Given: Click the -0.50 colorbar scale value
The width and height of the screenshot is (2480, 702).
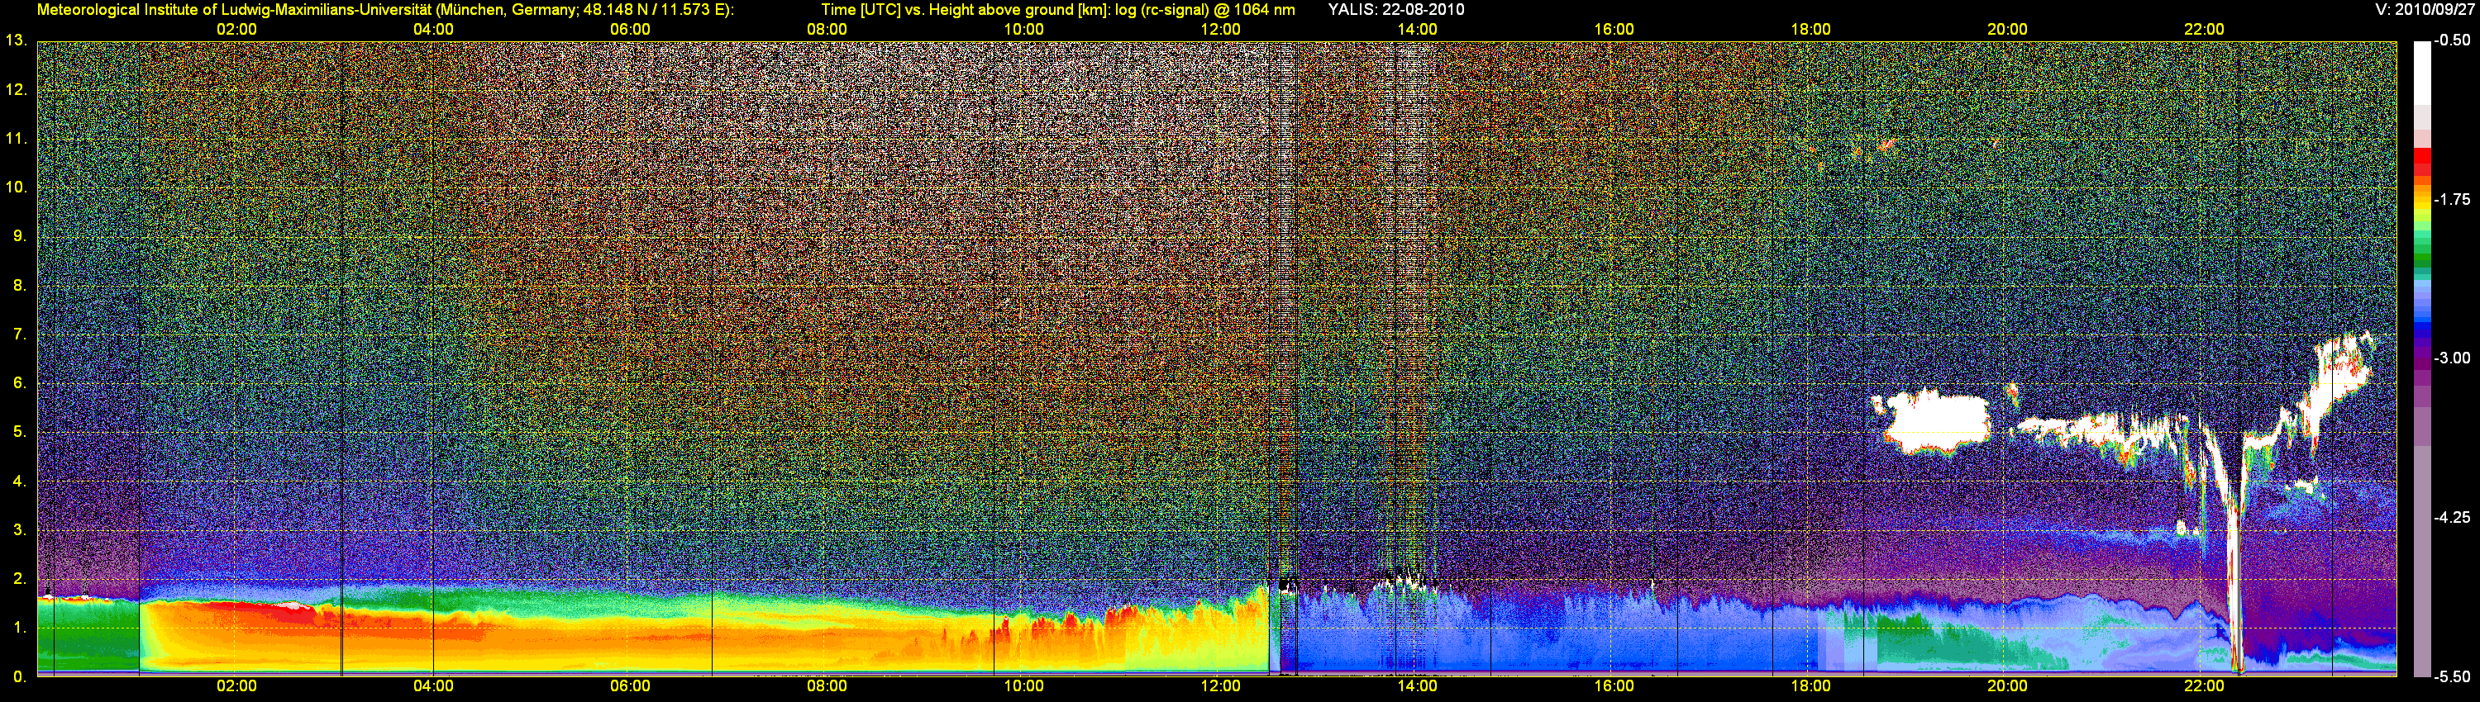Looking at the screenshot, I should coord(2452,40).
